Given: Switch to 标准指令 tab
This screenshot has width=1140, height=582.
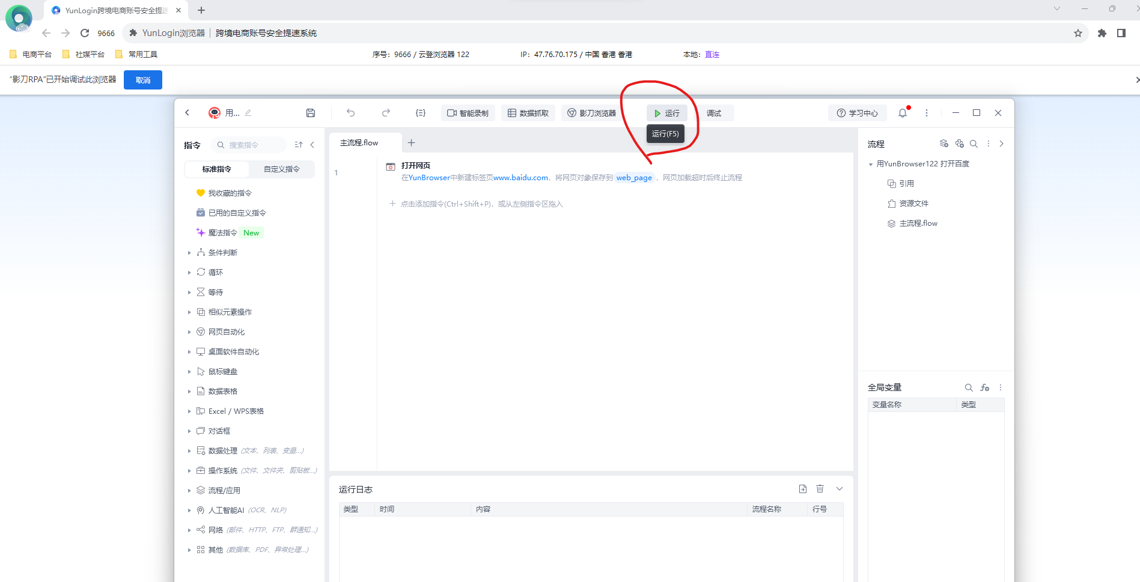Looking at the screenshot, I should pyautogui.click(x=217, y=169).
